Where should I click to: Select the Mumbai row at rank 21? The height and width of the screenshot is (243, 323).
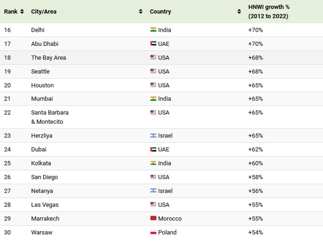tap(42, 99)
